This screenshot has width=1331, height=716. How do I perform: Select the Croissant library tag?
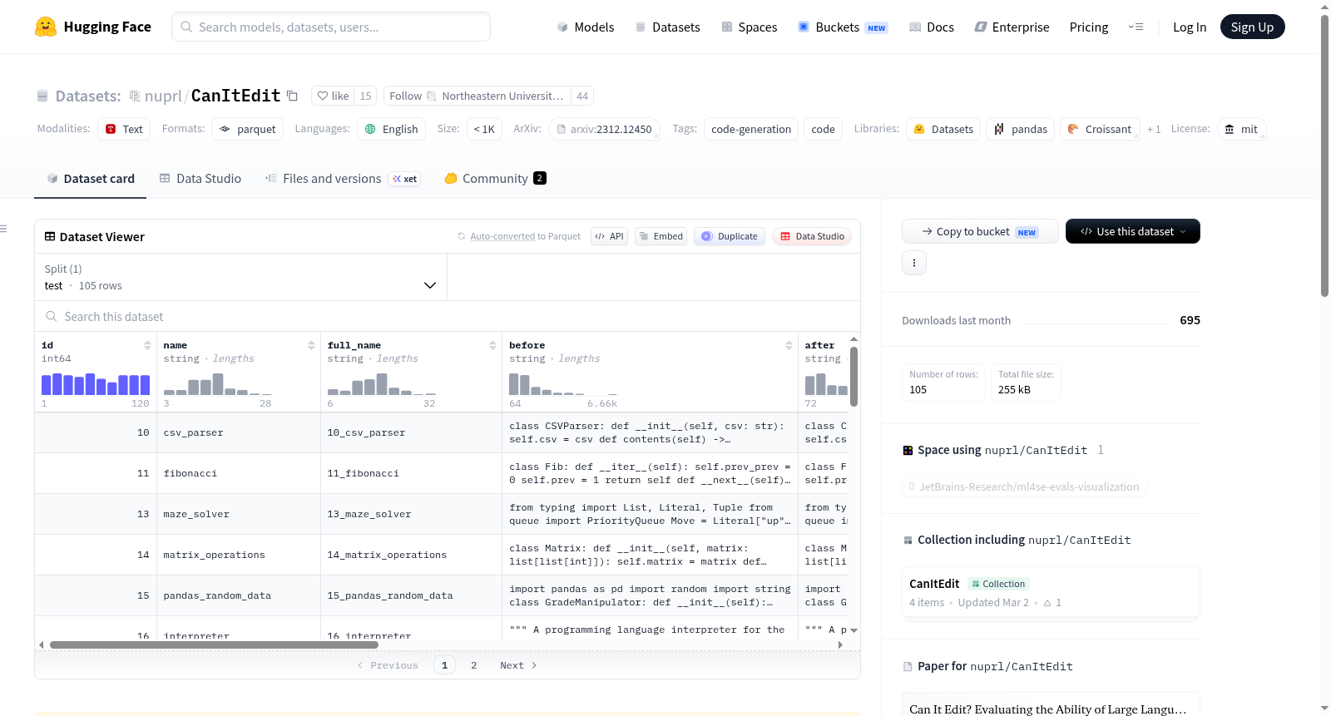tap(1100, 129)
